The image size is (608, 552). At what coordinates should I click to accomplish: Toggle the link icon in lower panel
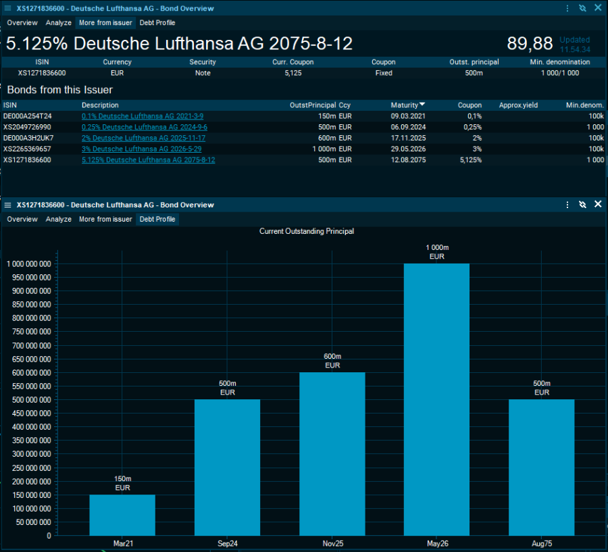(582, 205)
